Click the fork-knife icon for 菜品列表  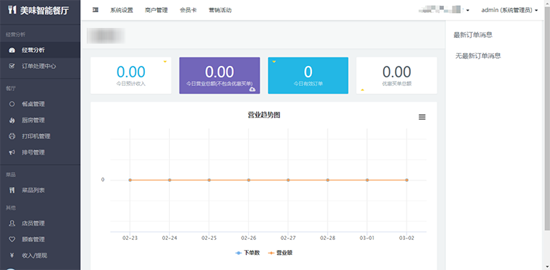pyautogui.click(x=12, y=191)
